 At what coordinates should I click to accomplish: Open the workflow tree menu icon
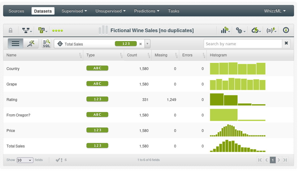(27, 30)
